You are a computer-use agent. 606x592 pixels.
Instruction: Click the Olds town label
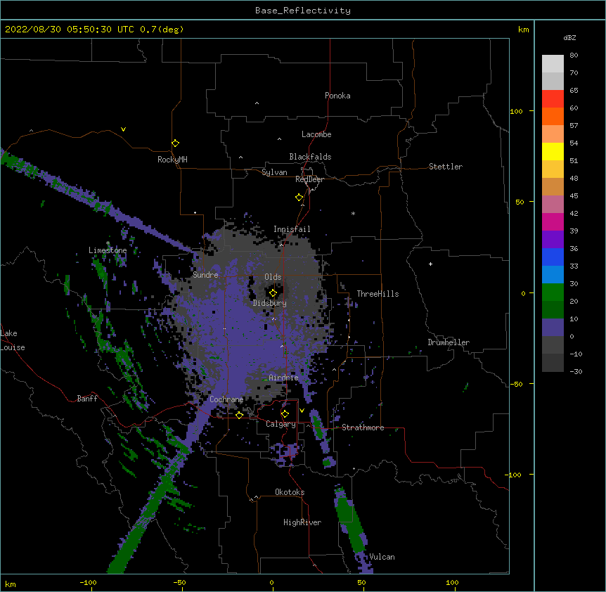coord(273,277)
